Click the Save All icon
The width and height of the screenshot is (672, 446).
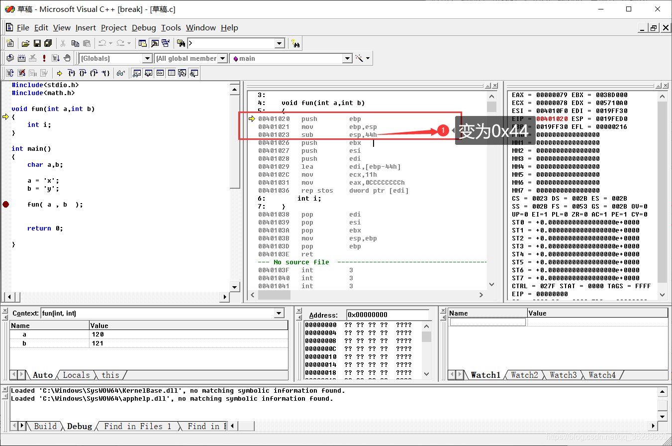tap(48, 43)
